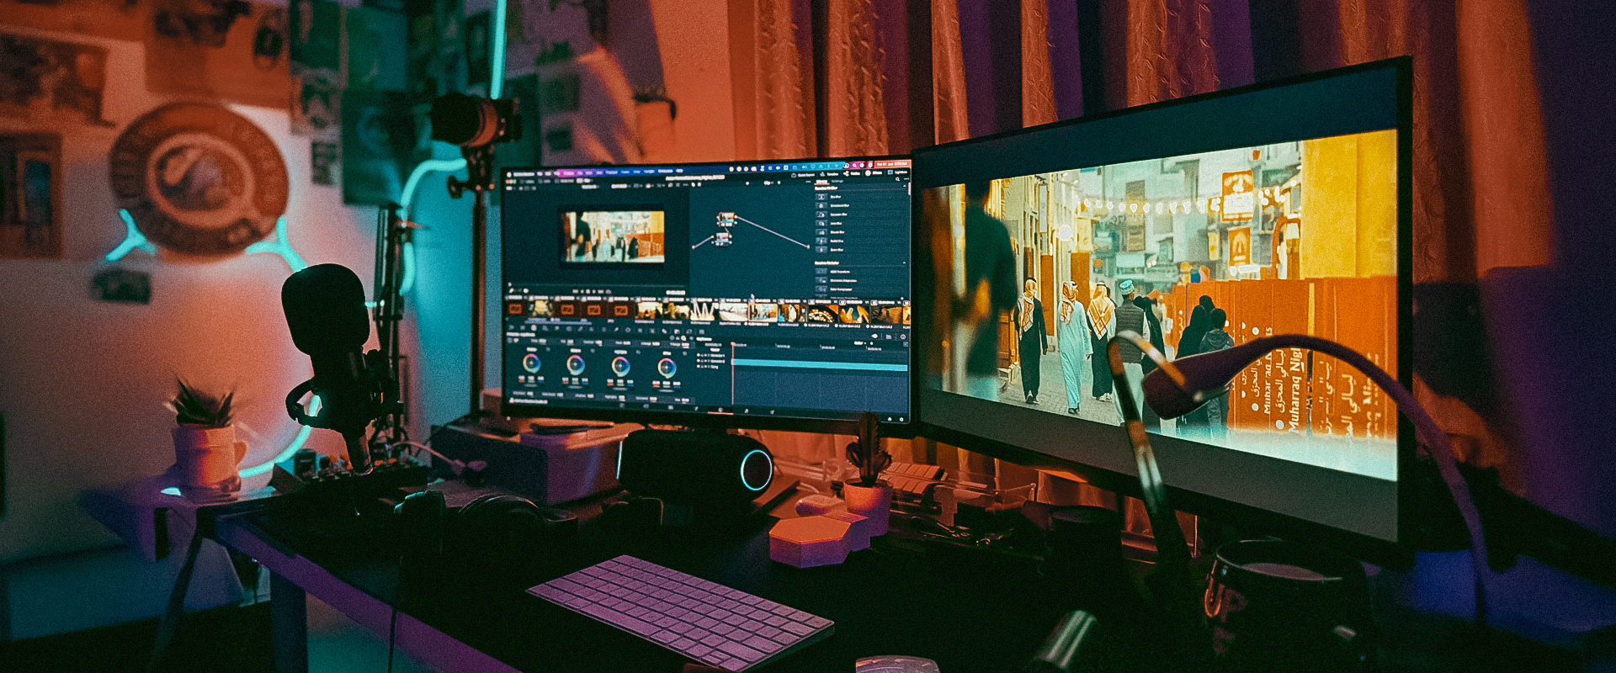Open the keyframe editor Color dropdown
The image size is (1616, 673).
point(859,342)
